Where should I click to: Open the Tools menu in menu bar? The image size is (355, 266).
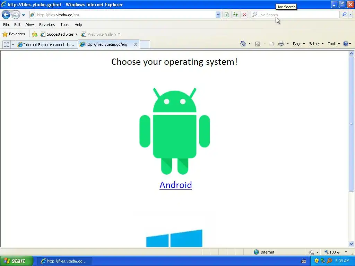click(65, 25)
